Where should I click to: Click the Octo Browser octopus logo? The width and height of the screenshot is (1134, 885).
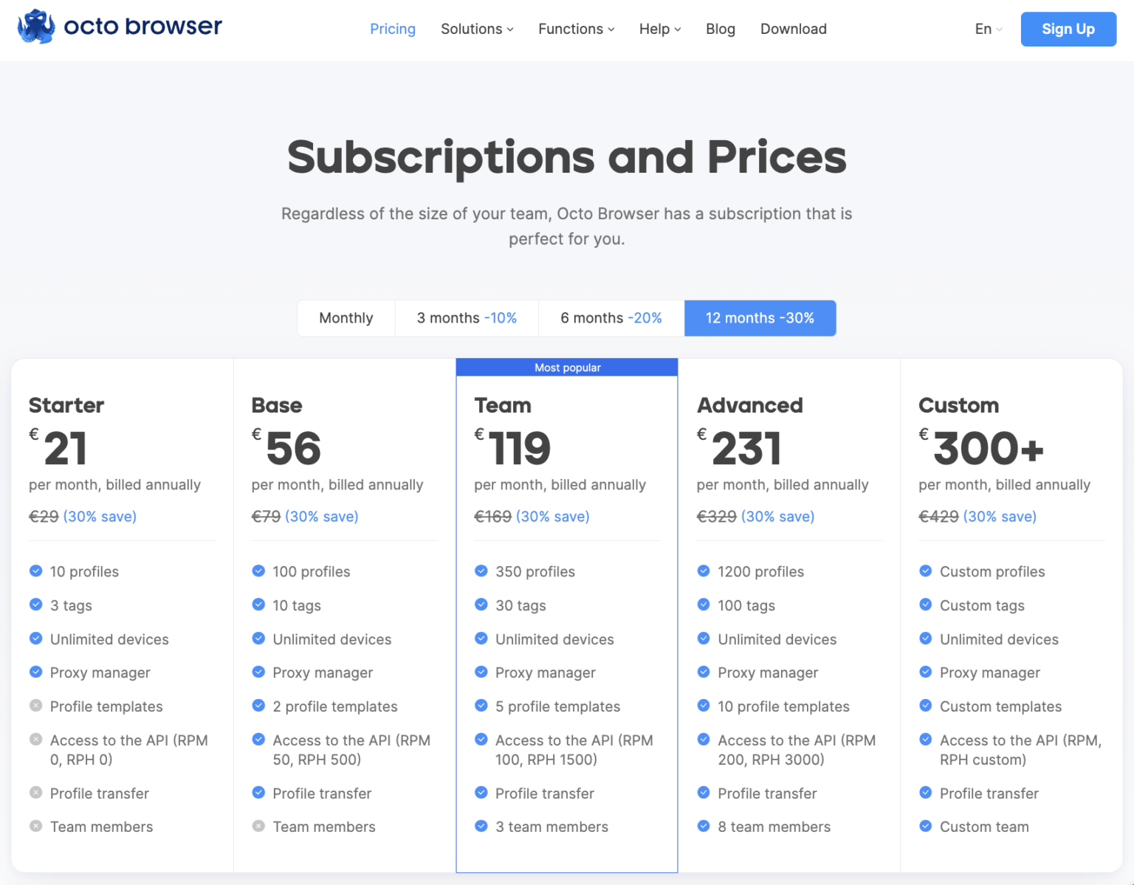[x=35, y=27]
